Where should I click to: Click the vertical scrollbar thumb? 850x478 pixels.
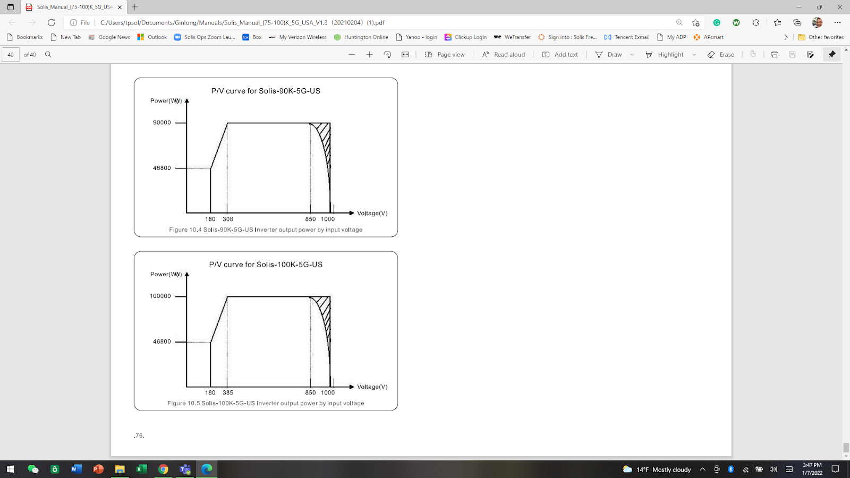(x=846, y=448)
